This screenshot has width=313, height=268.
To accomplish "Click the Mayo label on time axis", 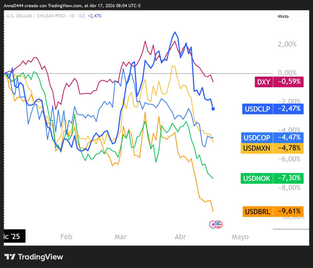I will [x=240, y=237].
